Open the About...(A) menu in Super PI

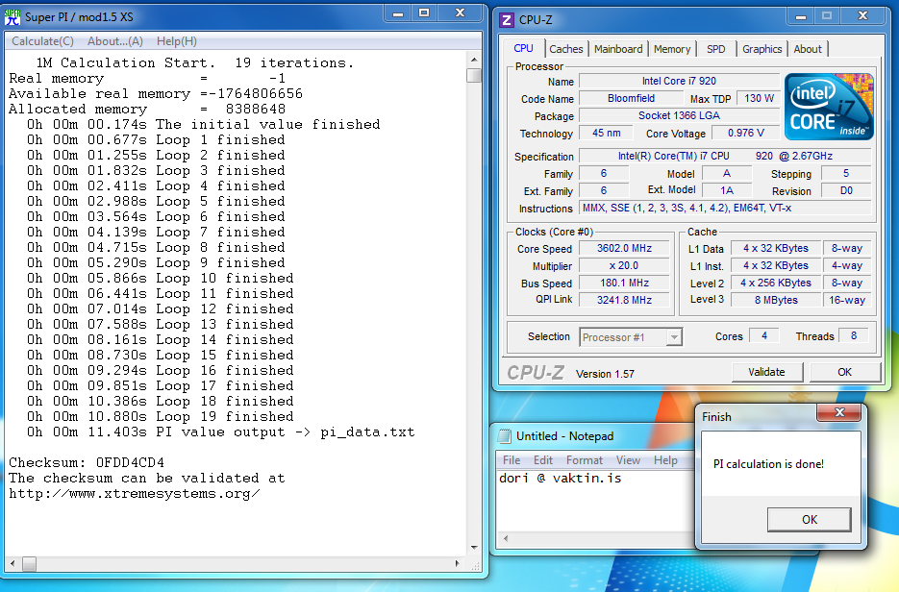(x=114, y=41)
